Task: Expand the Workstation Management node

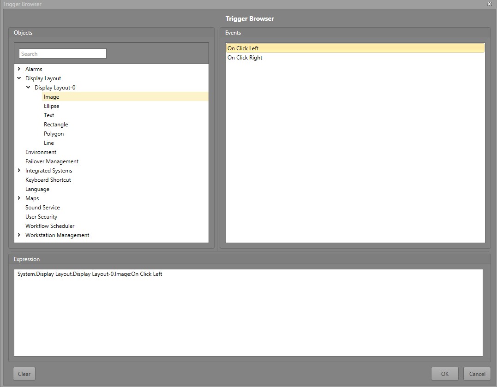Action: pos(19,235)
